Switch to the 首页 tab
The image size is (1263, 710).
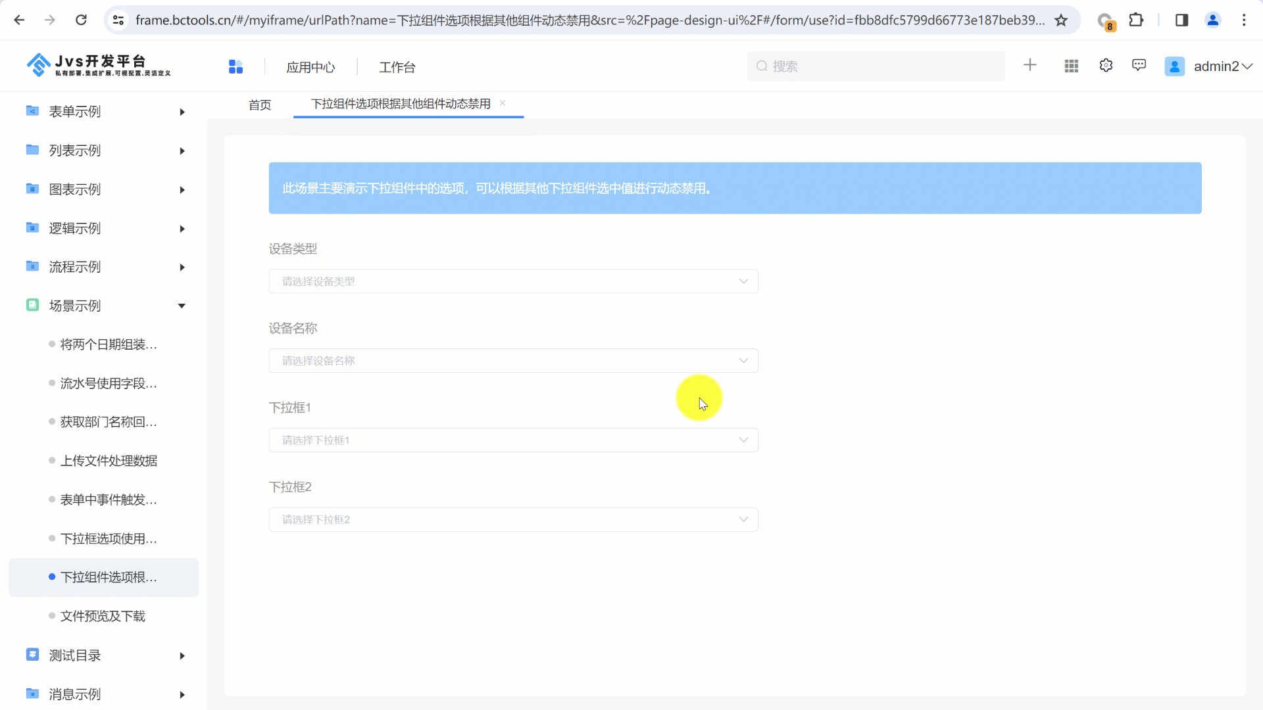pyautogui.click(x=260, y=105)
